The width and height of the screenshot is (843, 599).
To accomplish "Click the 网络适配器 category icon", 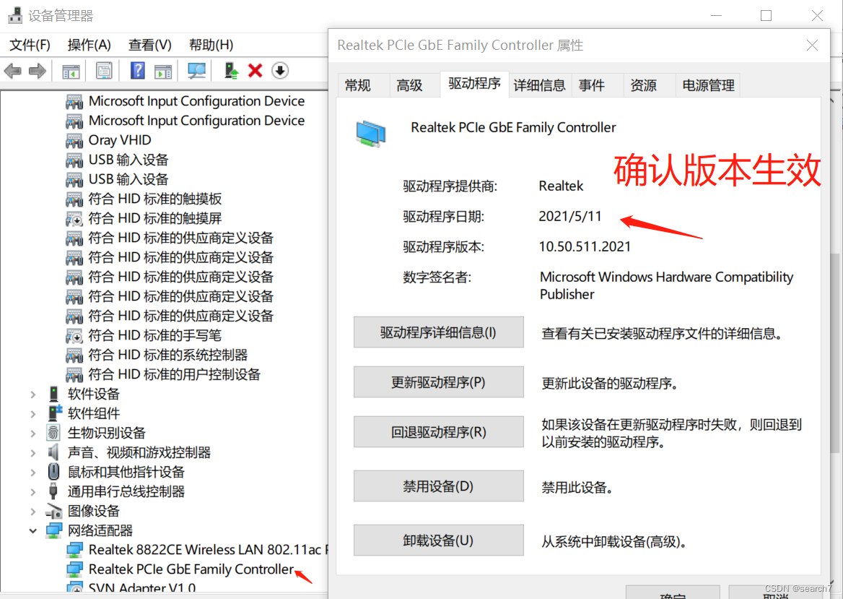I will click(53, 530).
